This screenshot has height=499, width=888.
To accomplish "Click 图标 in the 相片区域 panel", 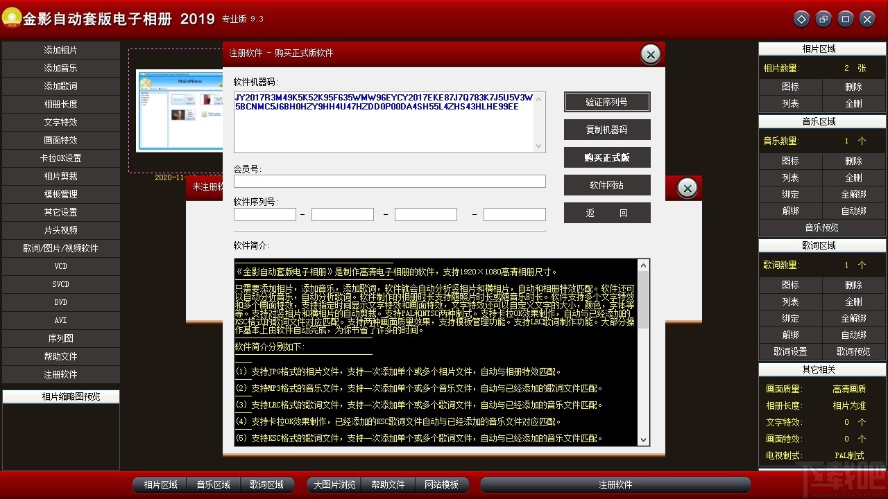I will click(791, 87).
